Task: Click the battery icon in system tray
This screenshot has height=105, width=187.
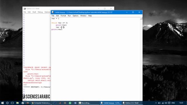Action: click(x=159, y=103)
